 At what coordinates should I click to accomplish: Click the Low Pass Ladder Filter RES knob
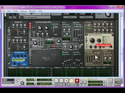coord(46,28)
